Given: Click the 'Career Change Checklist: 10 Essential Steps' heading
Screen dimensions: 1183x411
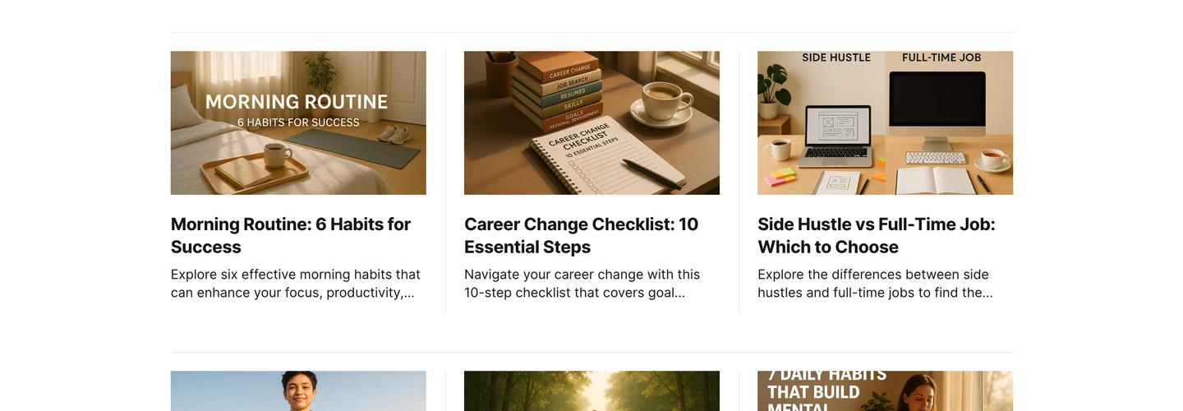Looking at the screenshot, I should pos(582,235).
